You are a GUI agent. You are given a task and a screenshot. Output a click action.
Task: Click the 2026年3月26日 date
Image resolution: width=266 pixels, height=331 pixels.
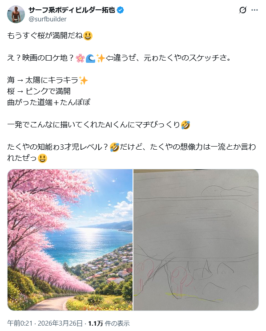pyautogui.click(x=60, y=323)
